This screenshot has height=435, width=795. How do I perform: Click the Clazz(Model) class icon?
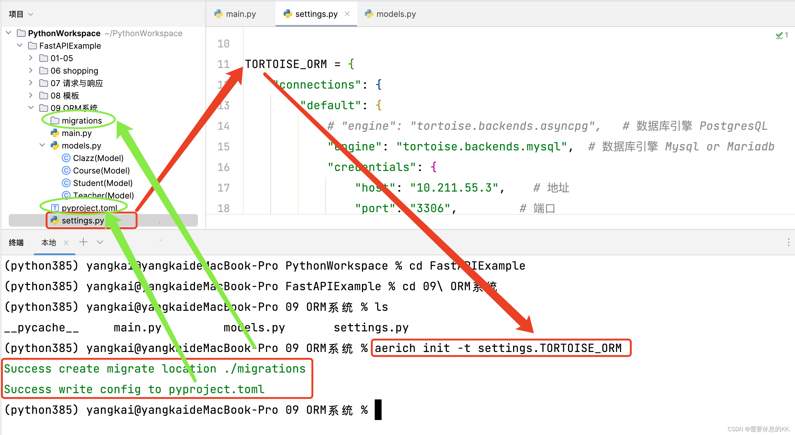click(66, 158)
